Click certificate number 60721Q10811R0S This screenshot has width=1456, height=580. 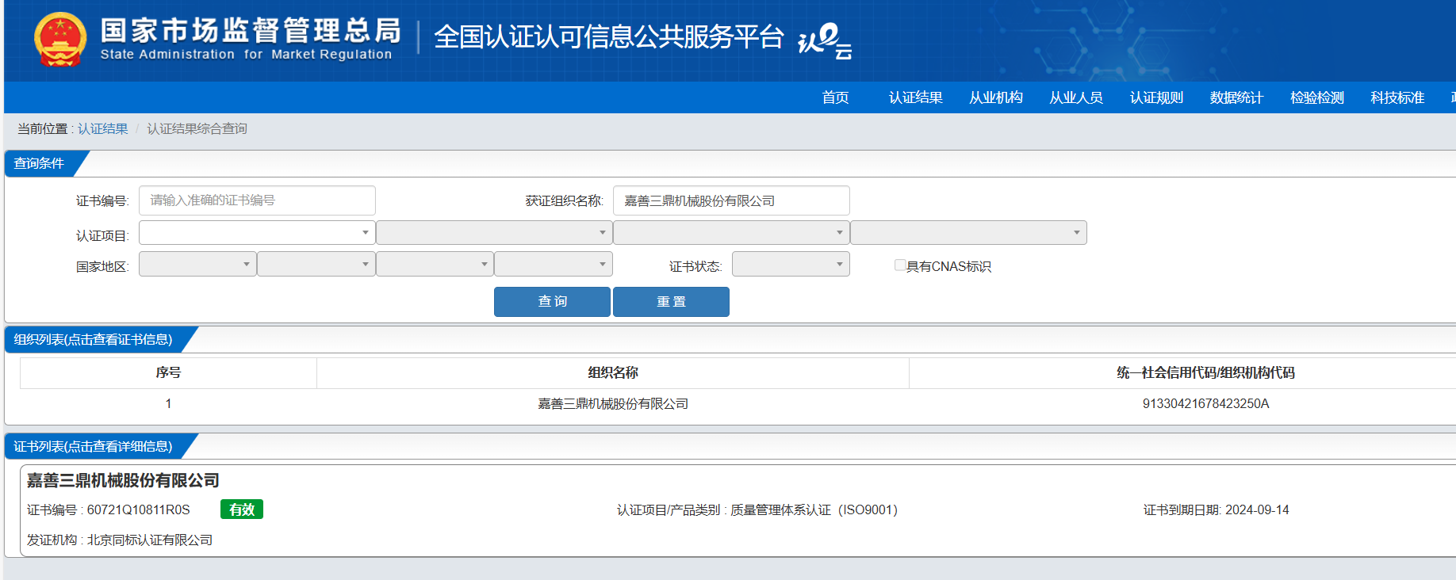(138, 510)
